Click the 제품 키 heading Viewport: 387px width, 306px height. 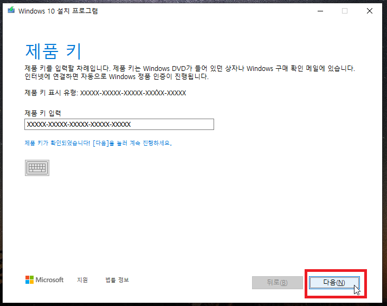[53, 51]
